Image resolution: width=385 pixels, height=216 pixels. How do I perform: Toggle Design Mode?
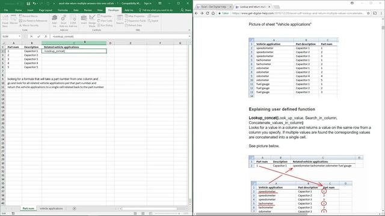pos(92,21)
